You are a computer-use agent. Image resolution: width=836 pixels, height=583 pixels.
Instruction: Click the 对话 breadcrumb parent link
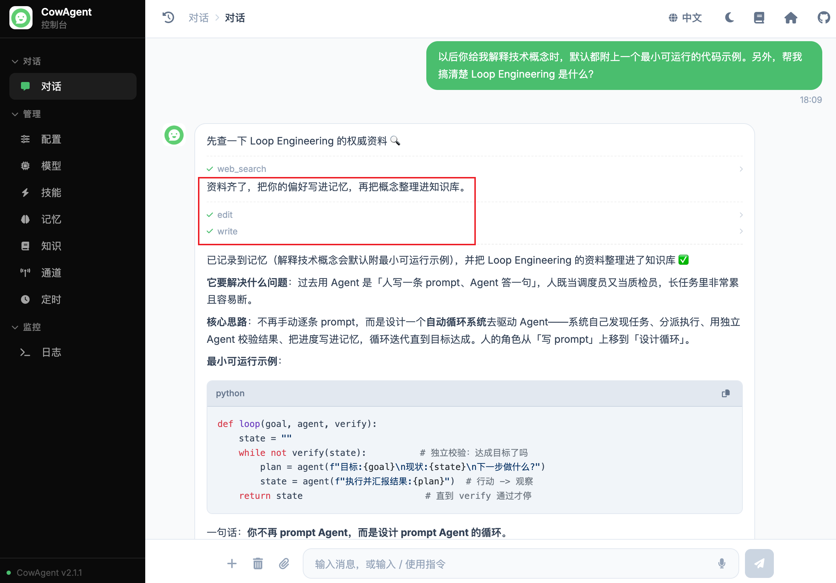click(x=198, y=17)
